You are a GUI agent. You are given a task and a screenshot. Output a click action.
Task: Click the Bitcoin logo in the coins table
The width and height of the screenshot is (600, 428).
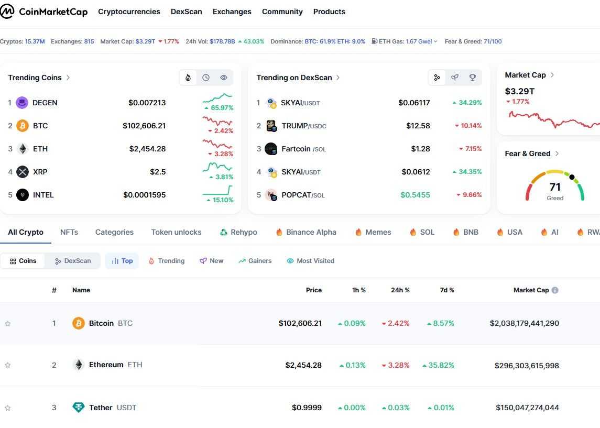(79, 323)
